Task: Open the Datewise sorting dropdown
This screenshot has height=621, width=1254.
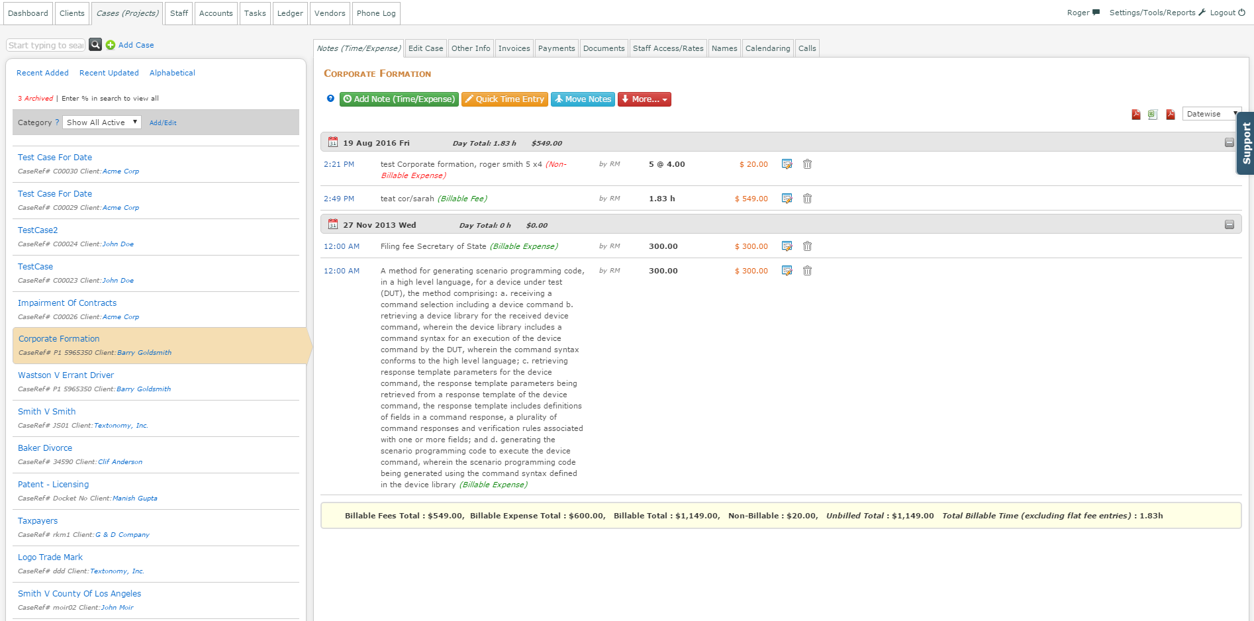Action: [x=1211, y=114]
